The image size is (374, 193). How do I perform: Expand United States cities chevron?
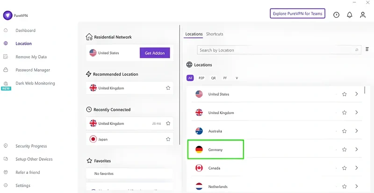tap(357, 94)
